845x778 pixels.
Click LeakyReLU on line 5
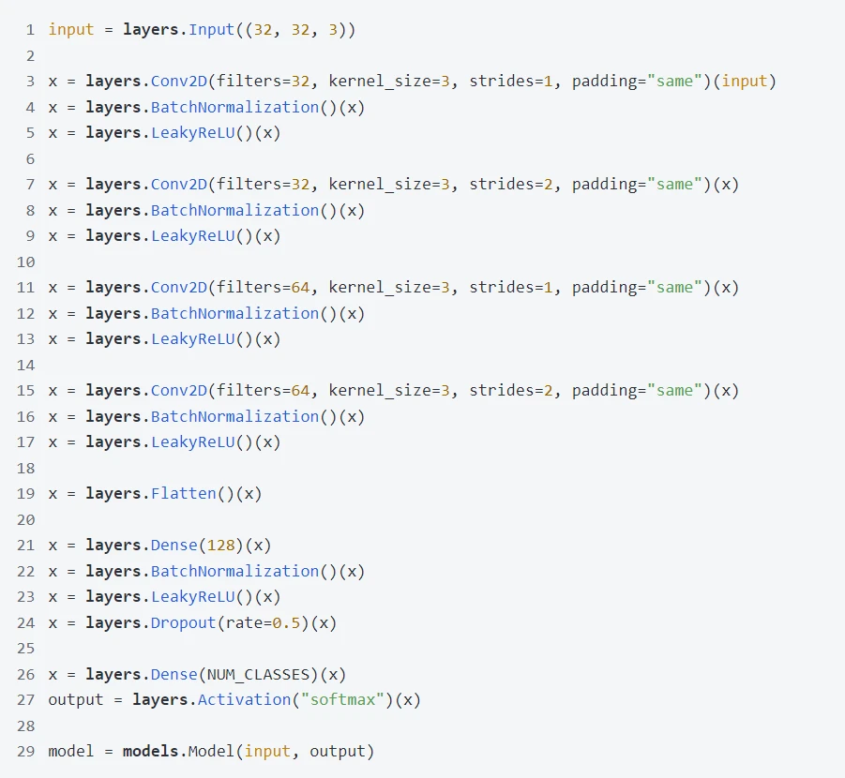click(192, 132)
